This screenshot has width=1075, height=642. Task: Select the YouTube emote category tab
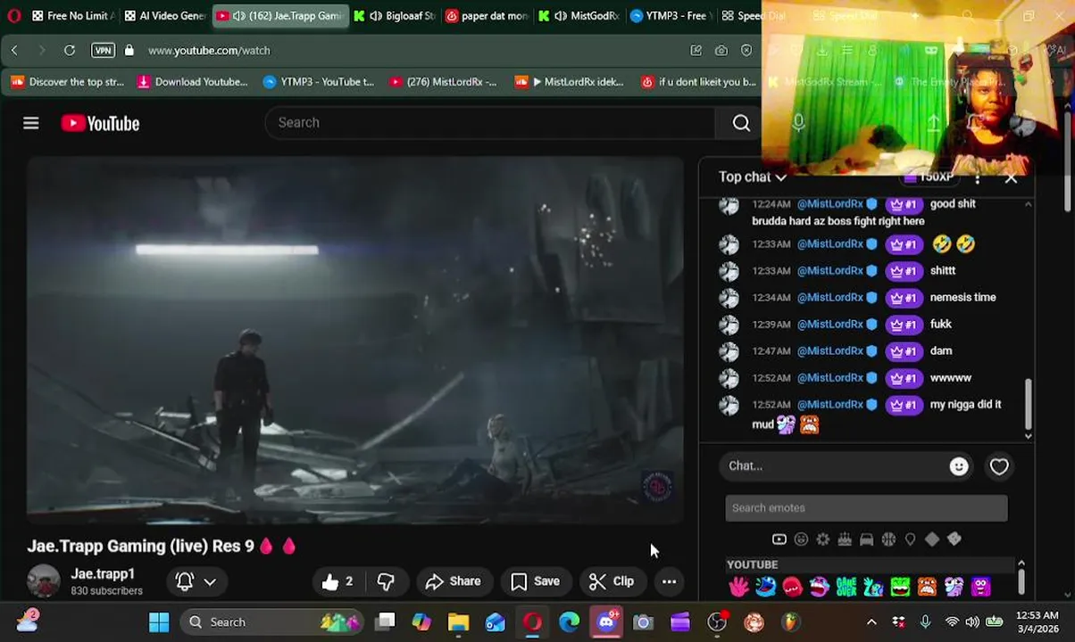click(x=779, y=539)
